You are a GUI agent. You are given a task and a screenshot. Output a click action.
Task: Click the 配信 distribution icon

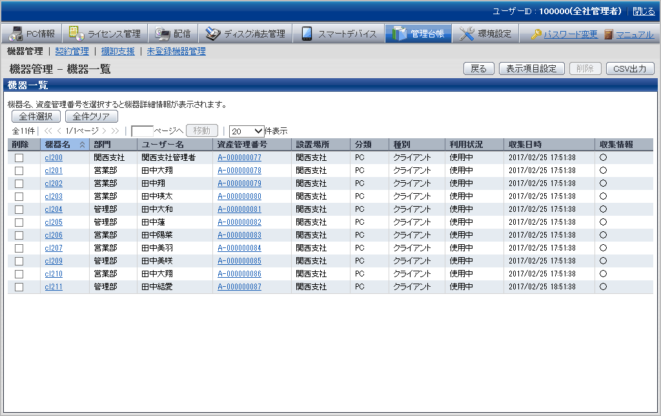click(162, 34)
